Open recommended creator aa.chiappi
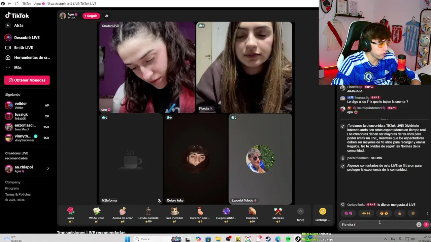 tap(27, 169)
